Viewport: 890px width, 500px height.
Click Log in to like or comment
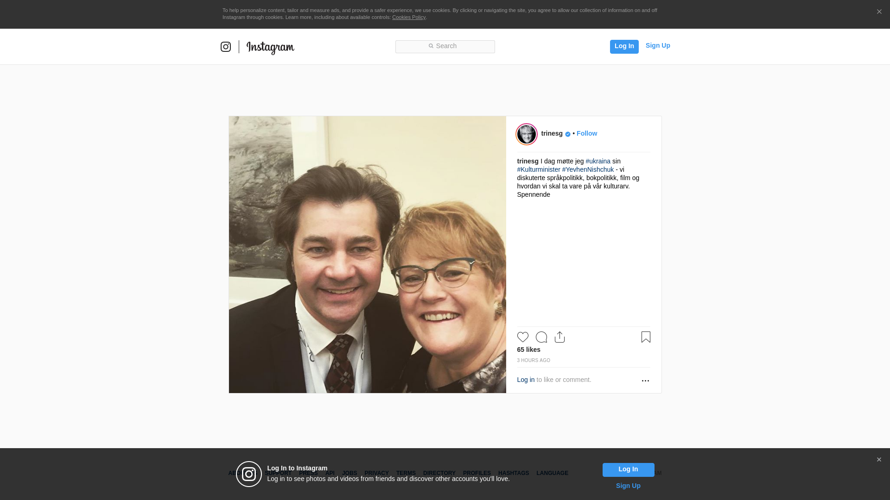526,380
